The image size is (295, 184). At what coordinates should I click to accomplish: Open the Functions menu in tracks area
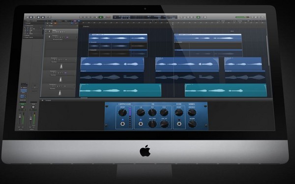[59, 21]
